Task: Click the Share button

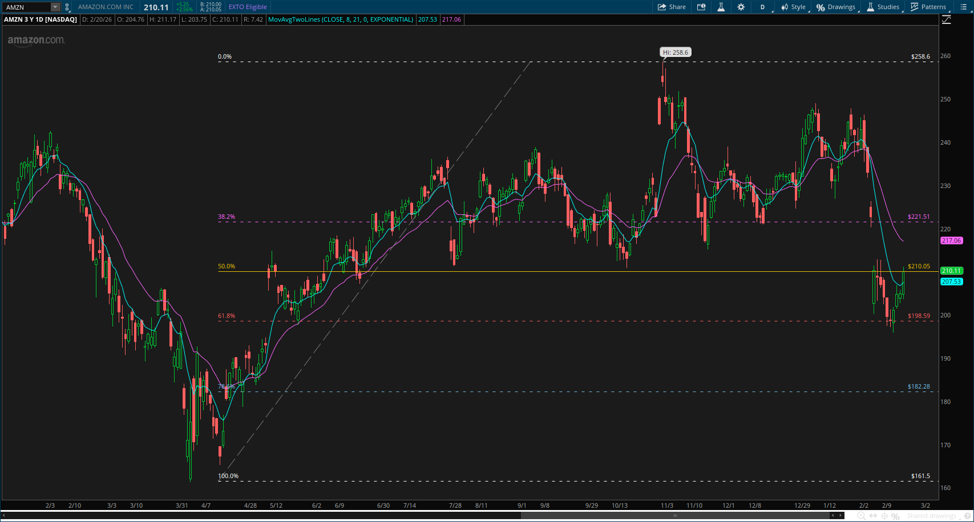Action: pyautogui.click(x=672, y=7)
